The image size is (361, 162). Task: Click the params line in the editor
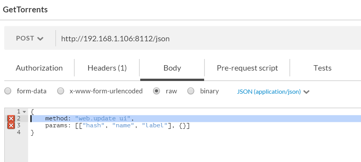(x=117, y=126)
